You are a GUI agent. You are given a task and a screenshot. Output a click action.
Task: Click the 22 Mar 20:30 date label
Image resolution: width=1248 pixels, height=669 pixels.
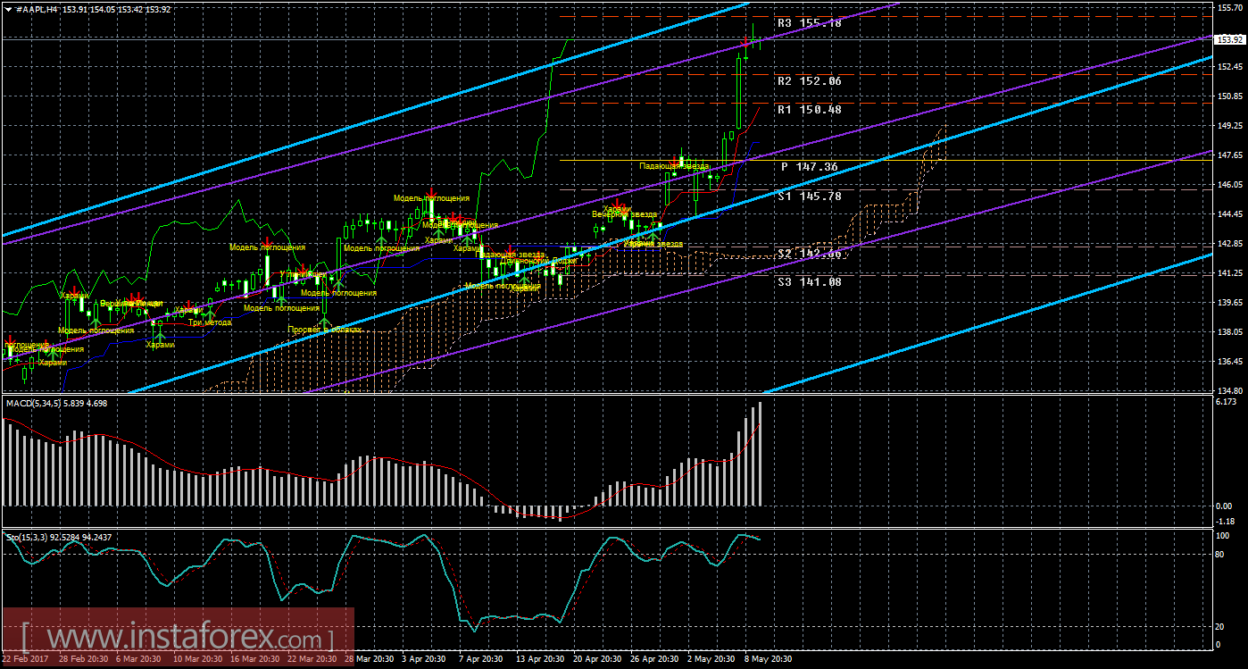click(x=312, y=660)
